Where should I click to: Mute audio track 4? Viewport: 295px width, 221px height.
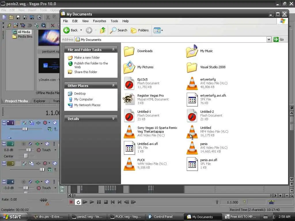(47, 182)
